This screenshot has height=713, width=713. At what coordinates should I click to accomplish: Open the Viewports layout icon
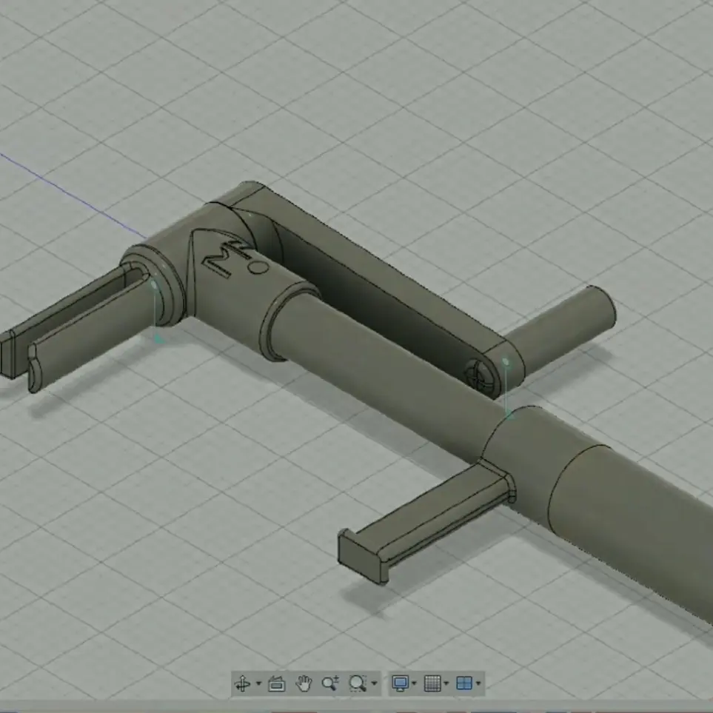click(x=464, y=683)
